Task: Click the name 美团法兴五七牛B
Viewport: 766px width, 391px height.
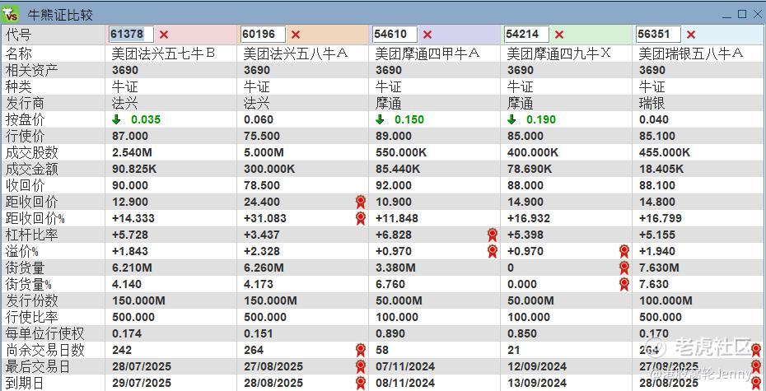Action: tap(163, 54)
